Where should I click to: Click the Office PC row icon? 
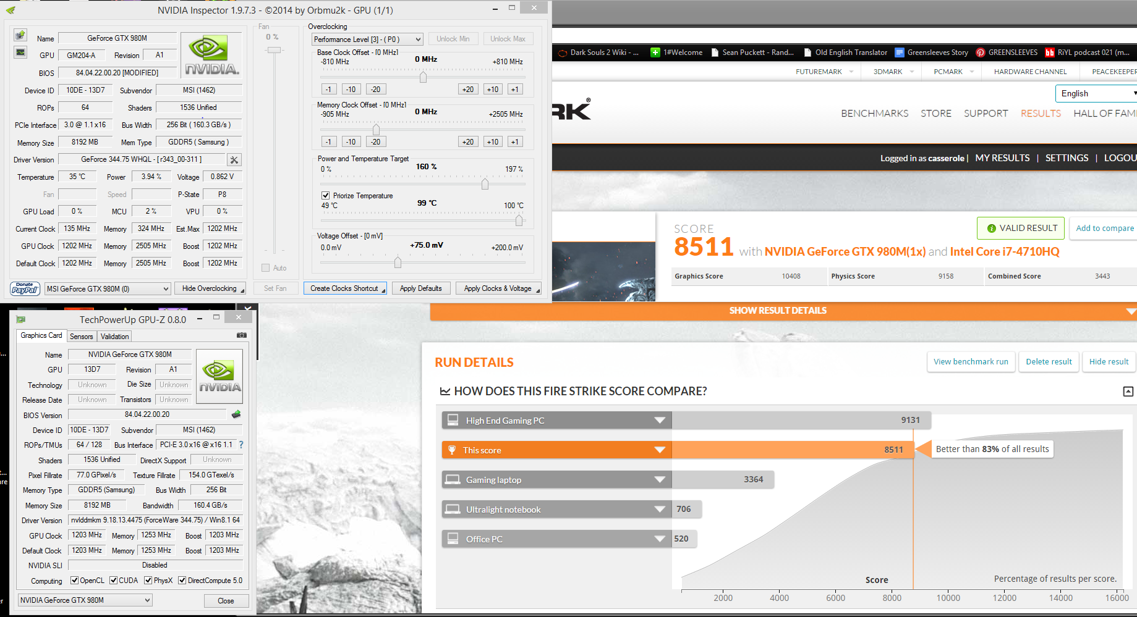453,539
